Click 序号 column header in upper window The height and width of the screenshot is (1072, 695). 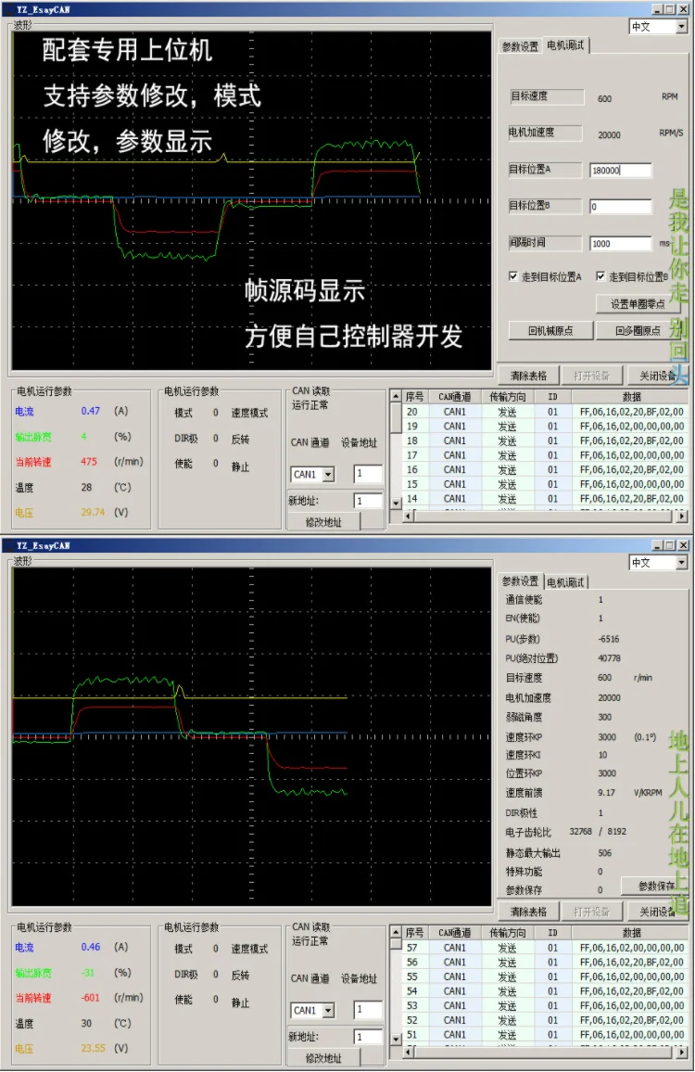415,397
